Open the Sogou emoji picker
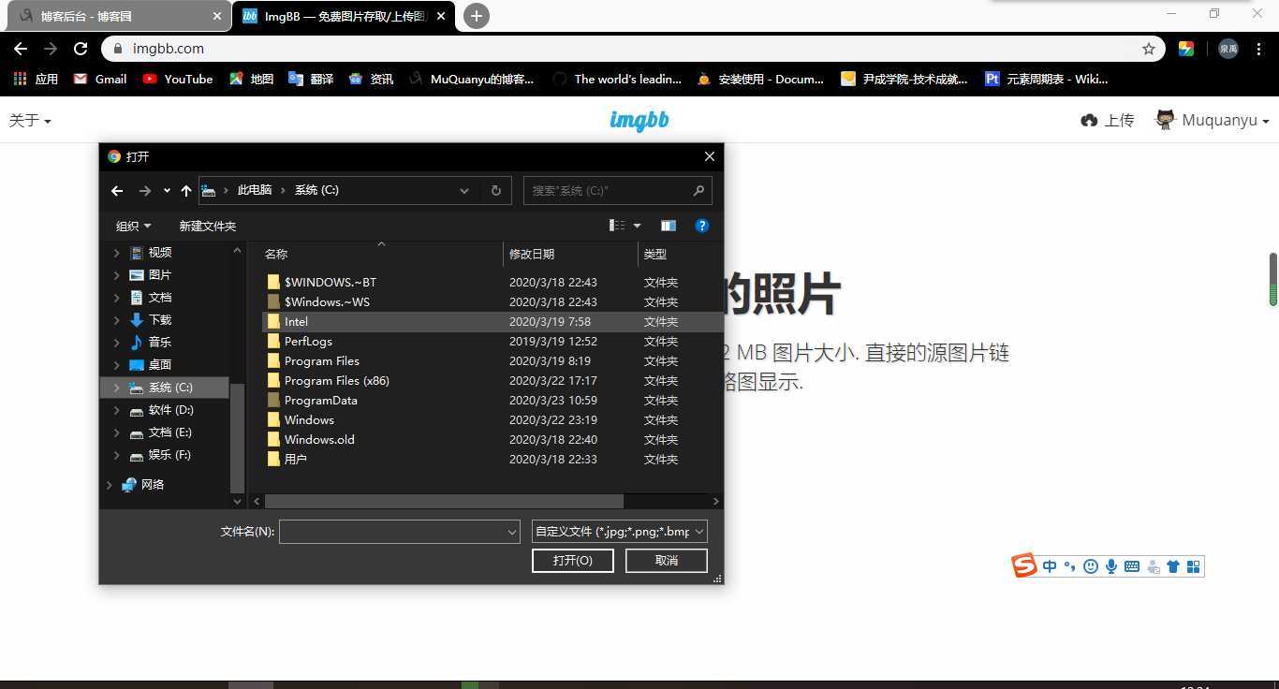The image size is (1279, 689). (x=1091, y=565)
